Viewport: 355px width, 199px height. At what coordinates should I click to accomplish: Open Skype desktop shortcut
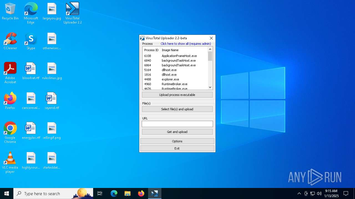coord(31,41)
